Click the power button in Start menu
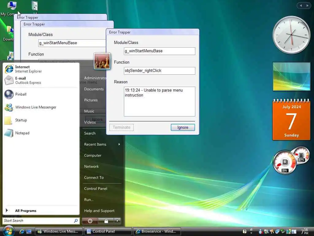The width and height of the screenshot is (314, 236). [90, 221]
